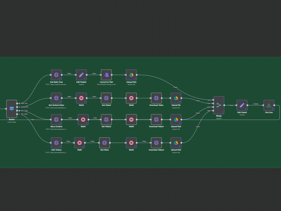Image resolution: width=281 pixels, height=211 pixels.
Task: Click 'Move Base64 String to File' subtitle
Action: (106, 84)
